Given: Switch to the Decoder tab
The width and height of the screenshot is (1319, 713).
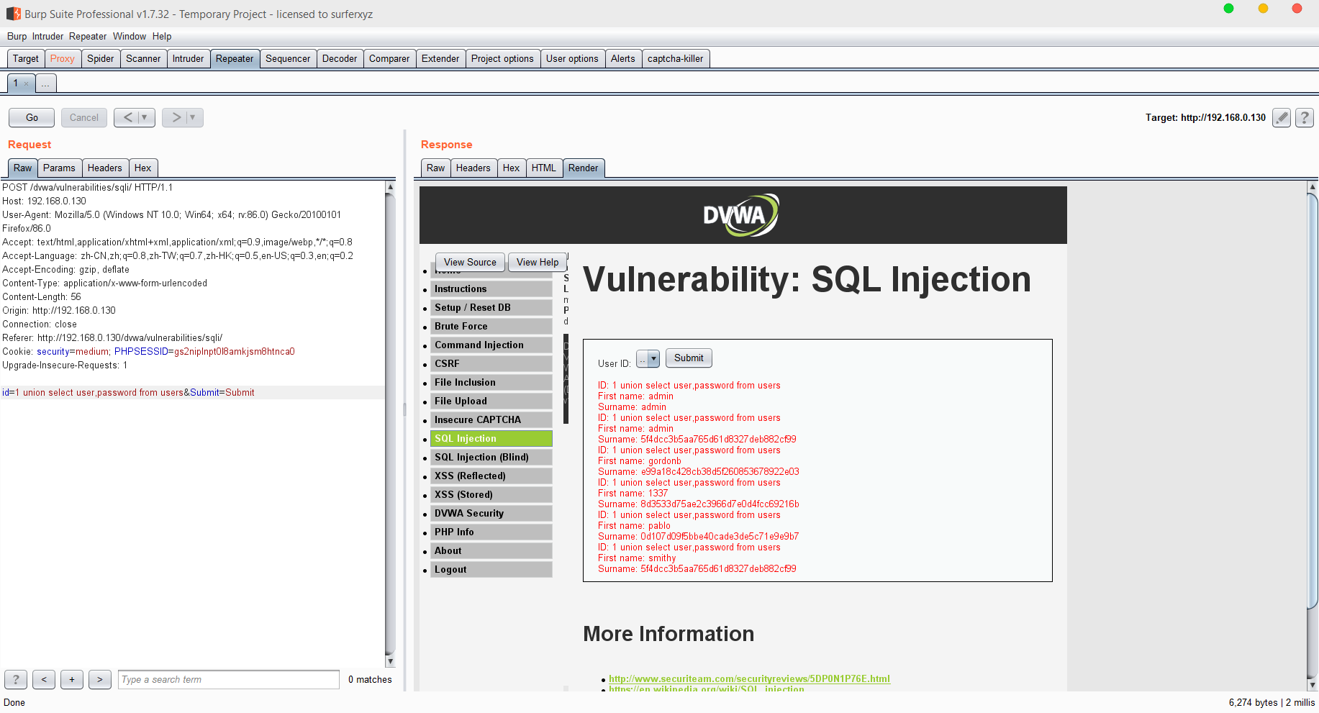Looking at the screenshot, I should (340, 58).
